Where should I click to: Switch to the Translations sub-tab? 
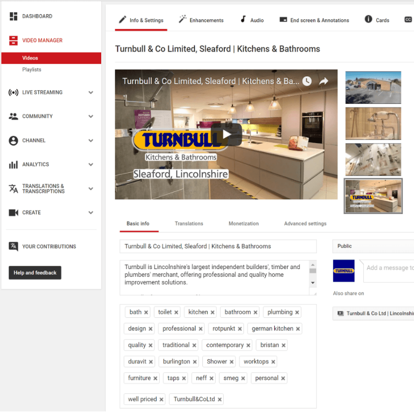pyautogui.click(x=189, y=224)
